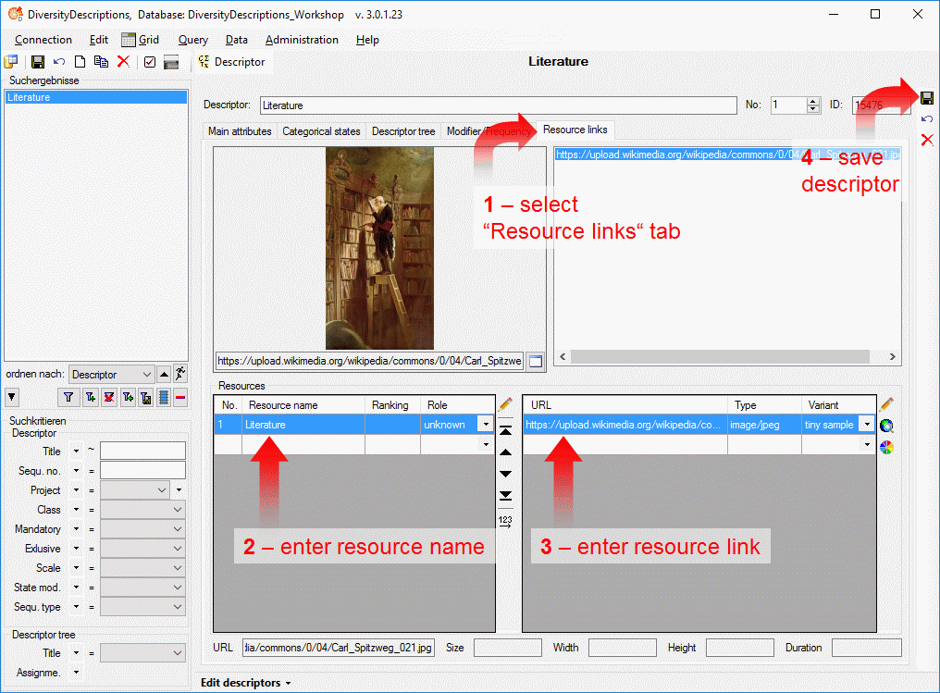Open the Role dropdown showing unknown
940x693 pixels.
coord(486,425)
